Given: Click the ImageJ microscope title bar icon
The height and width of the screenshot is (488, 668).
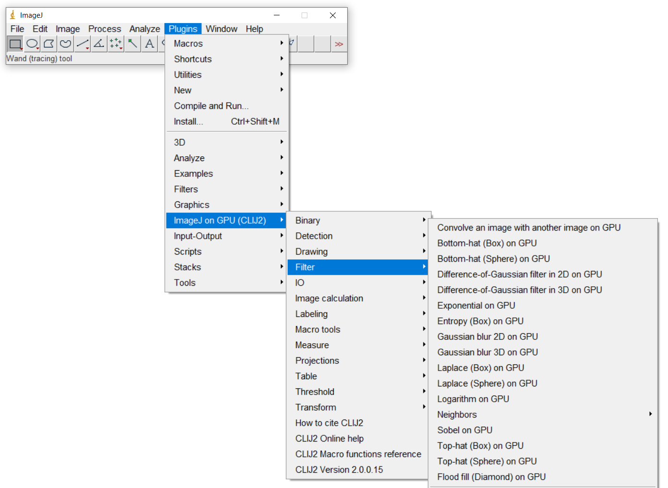Looking at the screenshot, I should 12,15.
